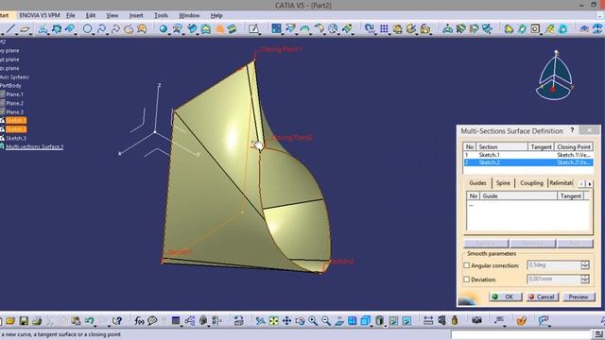Viewport: 605px width, 340px height.
Task: Open the Insert menu
Action: click(x=136, y=15)
